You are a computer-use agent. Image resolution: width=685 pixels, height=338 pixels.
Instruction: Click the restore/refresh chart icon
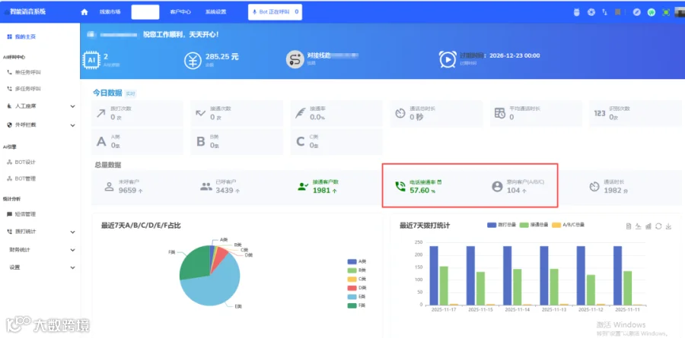658,226
